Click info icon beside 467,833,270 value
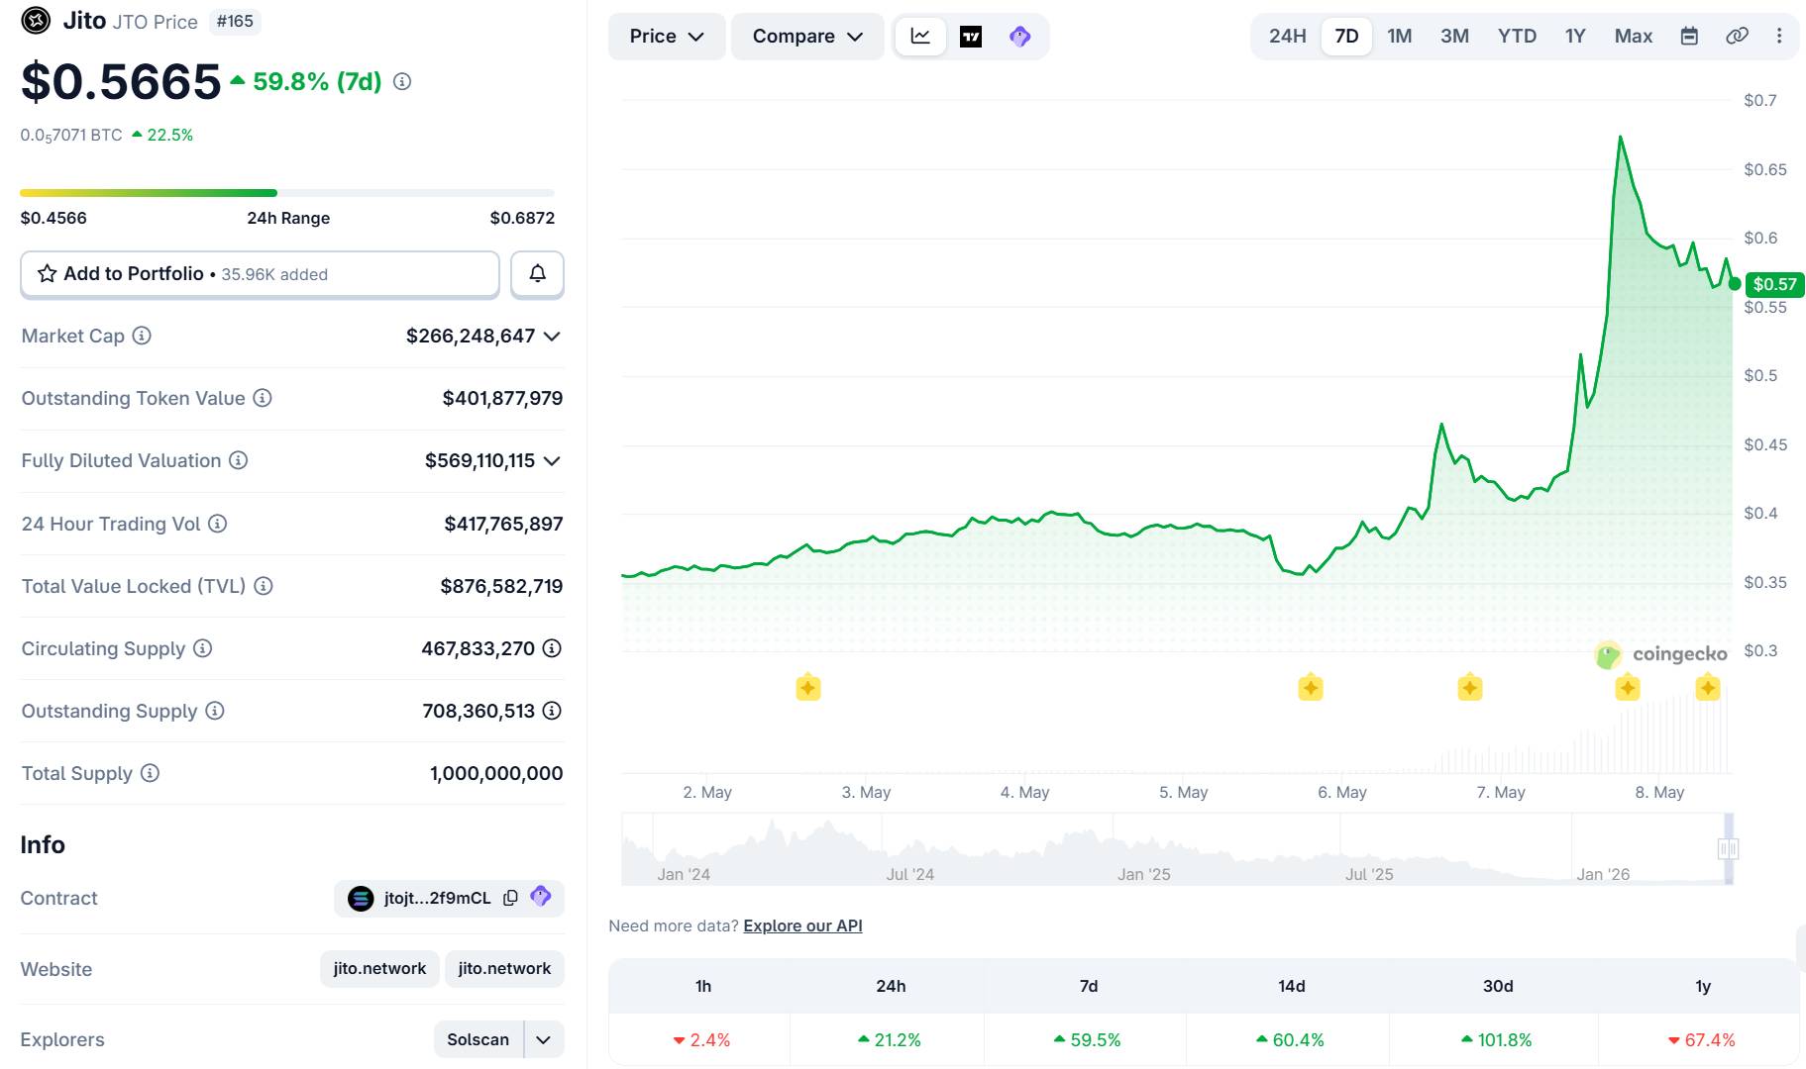 552,648
